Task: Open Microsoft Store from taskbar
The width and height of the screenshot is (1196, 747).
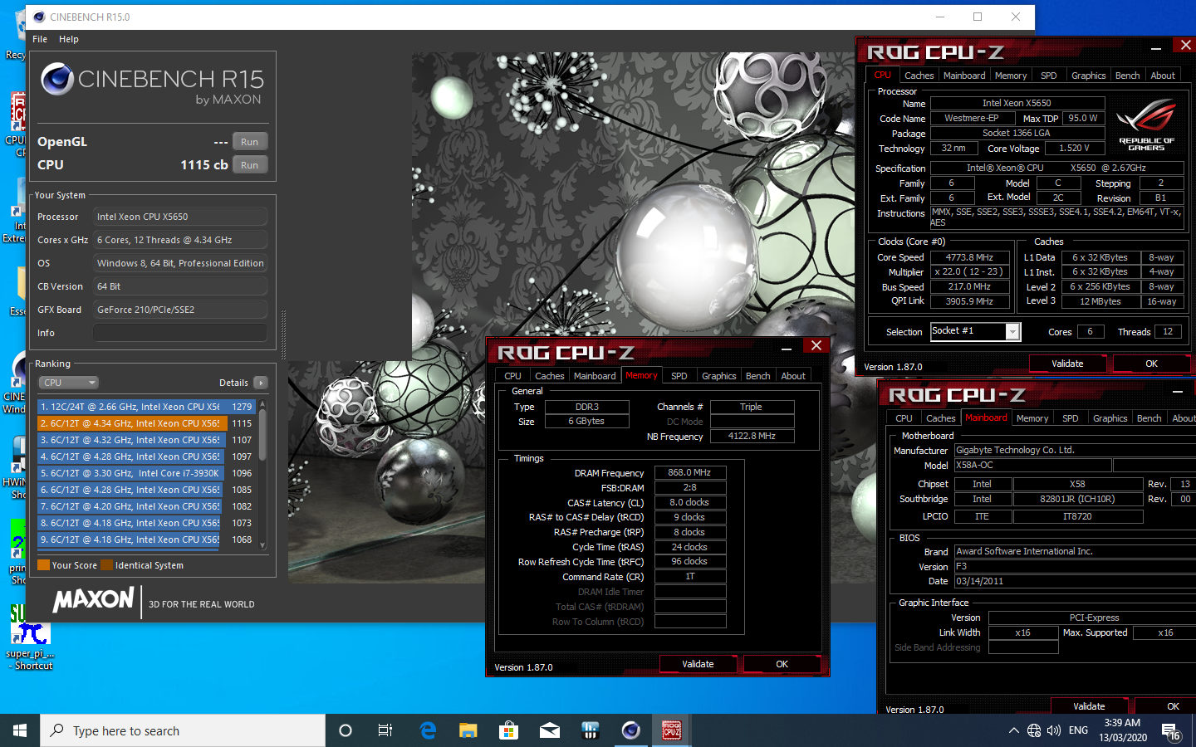Action: click(x=508, y=730)
